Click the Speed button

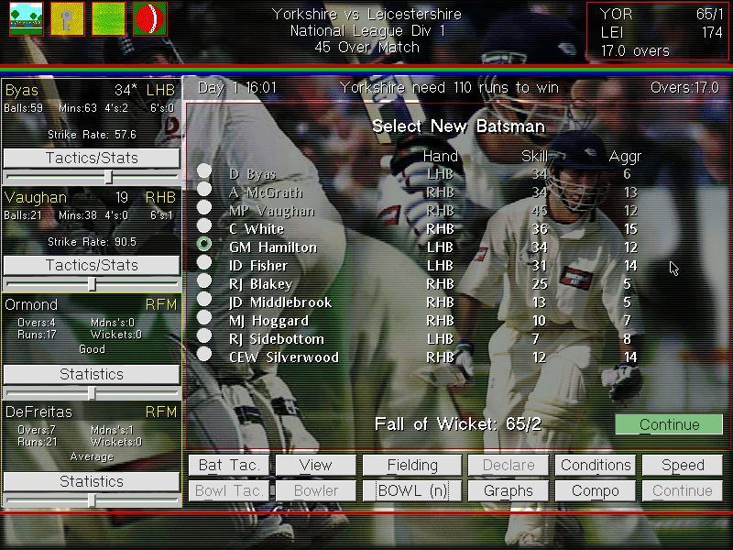[x=683, y=465]
